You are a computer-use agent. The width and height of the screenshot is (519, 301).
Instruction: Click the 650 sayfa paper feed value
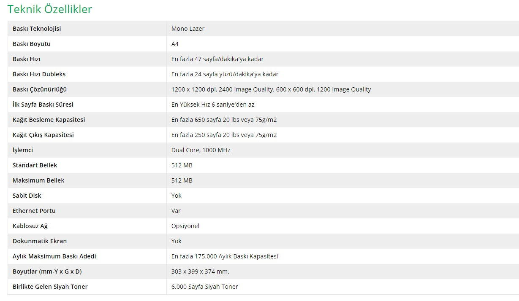[224, 120]
